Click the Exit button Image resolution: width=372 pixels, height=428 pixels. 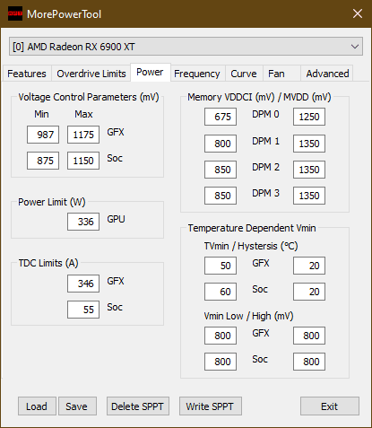[x=330, y=406]
